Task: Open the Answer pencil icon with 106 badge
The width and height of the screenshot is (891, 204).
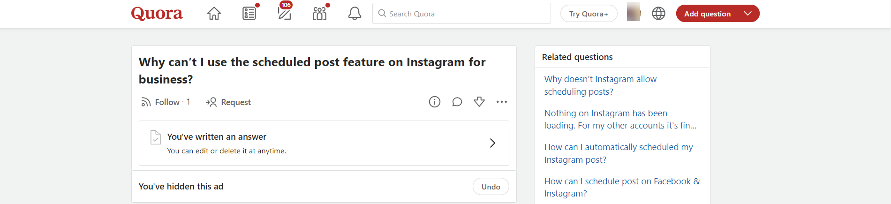Action: (x=284, y=14)
